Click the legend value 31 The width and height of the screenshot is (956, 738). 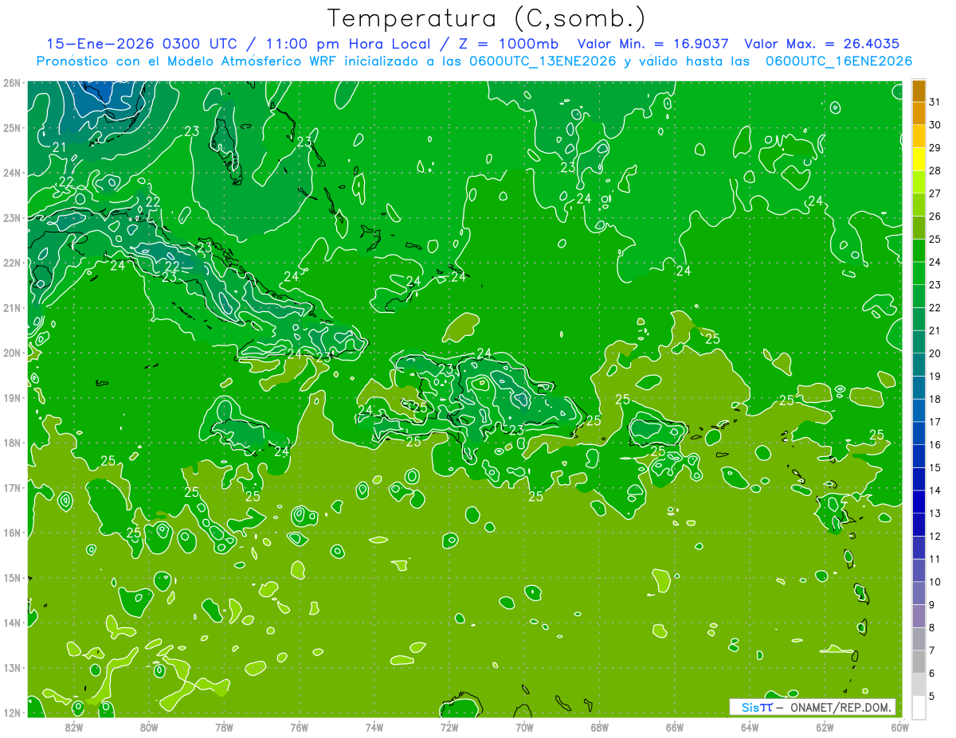click(934, 102)
